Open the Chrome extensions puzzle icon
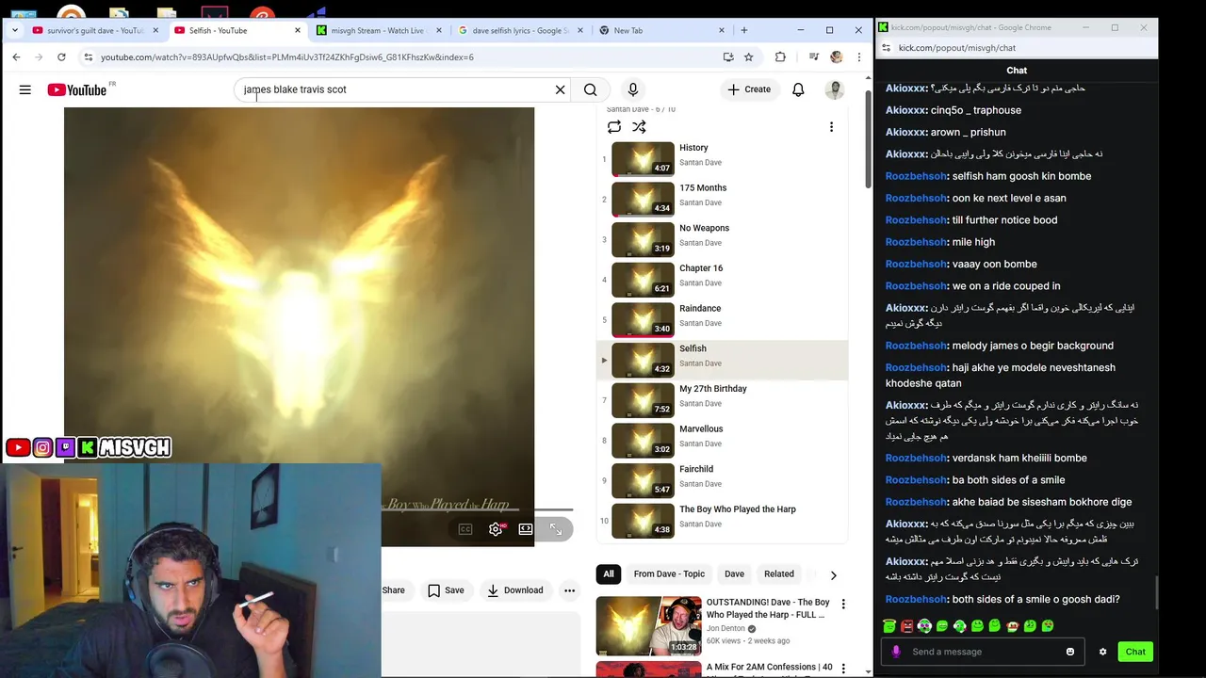Viewport: 1206px width, 678px height. [780, 57]
